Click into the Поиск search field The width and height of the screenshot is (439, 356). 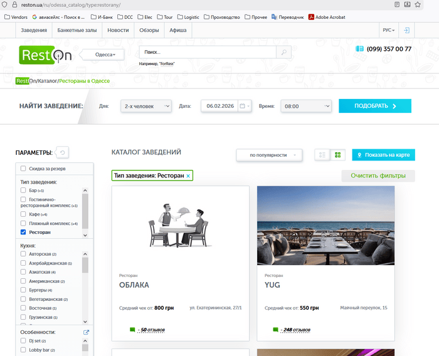pos(206,53)
